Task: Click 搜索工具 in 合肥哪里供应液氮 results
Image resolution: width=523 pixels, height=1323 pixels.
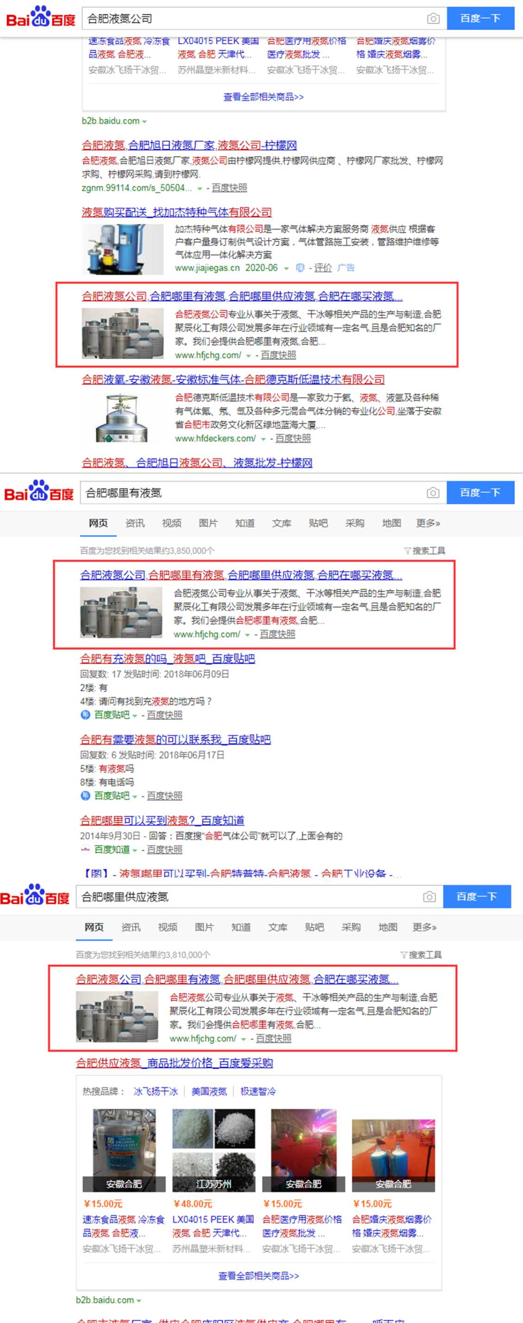Action: click(x=422, y=955)
